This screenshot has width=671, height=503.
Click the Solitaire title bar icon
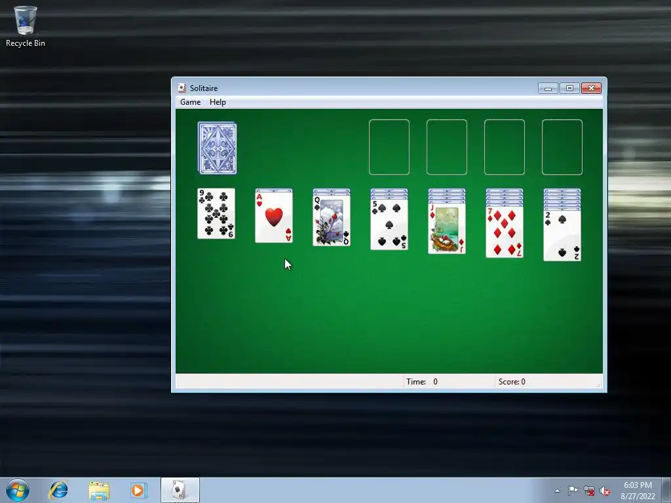coord(182,88)
